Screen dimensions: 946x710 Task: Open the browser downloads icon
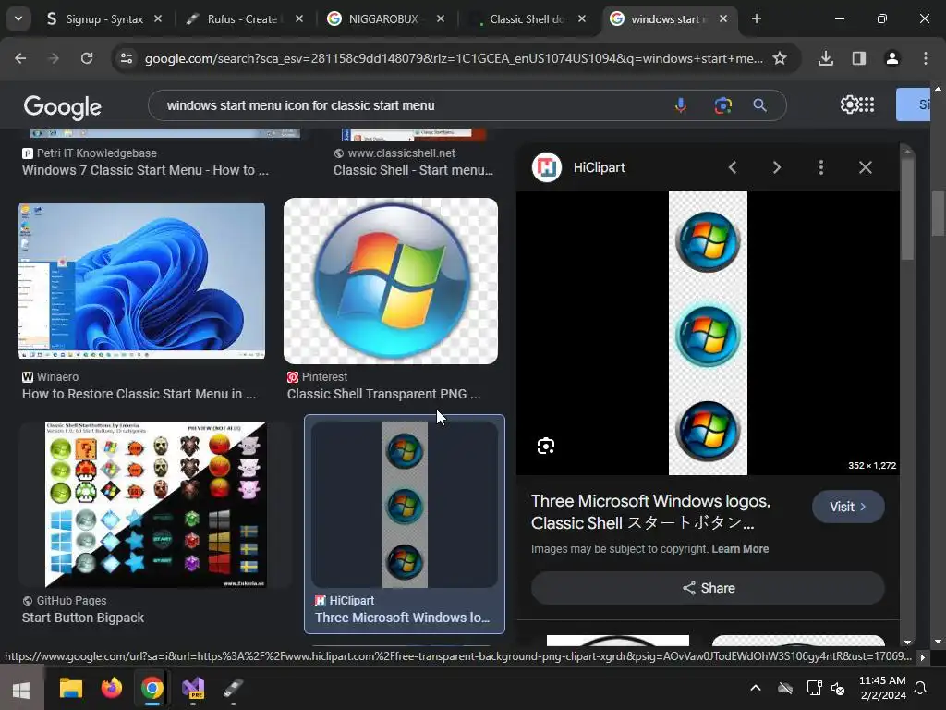click(x=825, y=58)
